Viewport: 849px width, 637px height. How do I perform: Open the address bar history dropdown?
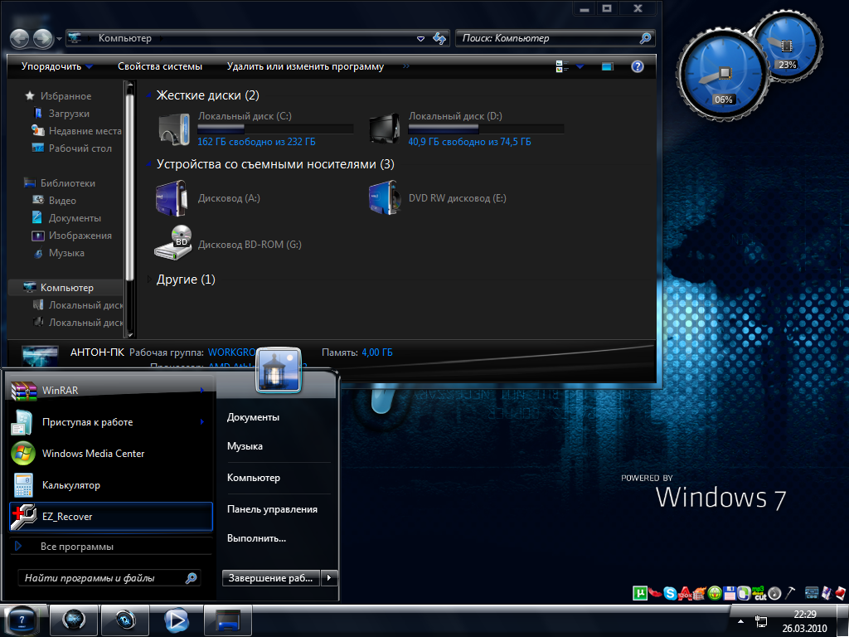tap(420, 38)
